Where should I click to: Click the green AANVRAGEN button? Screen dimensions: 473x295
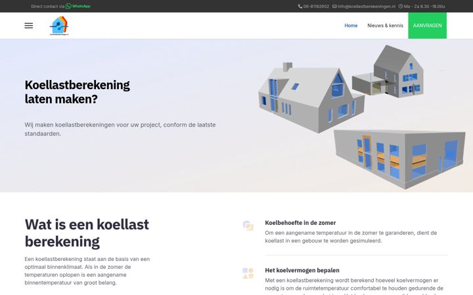point(427,26)
